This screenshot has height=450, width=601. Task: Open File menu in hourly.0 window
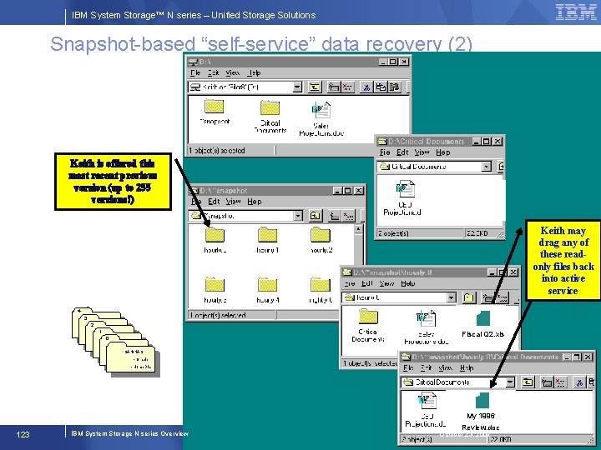tap(350, 283)
